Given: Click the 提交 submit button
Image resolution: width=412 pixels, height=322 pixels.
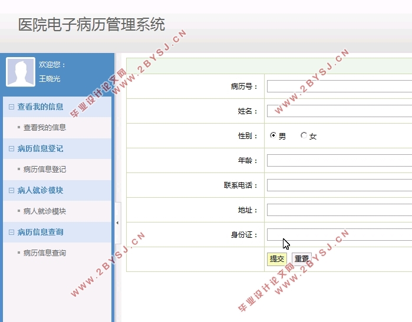Looking at the screenshot, I should (277, 259).
